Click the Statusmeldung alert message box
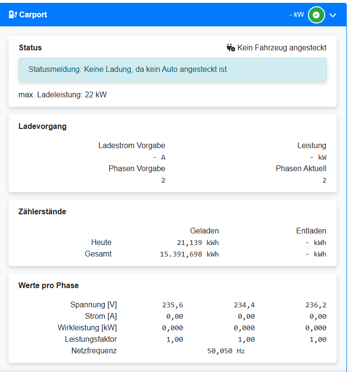352x372 pixels. point(172,70)
